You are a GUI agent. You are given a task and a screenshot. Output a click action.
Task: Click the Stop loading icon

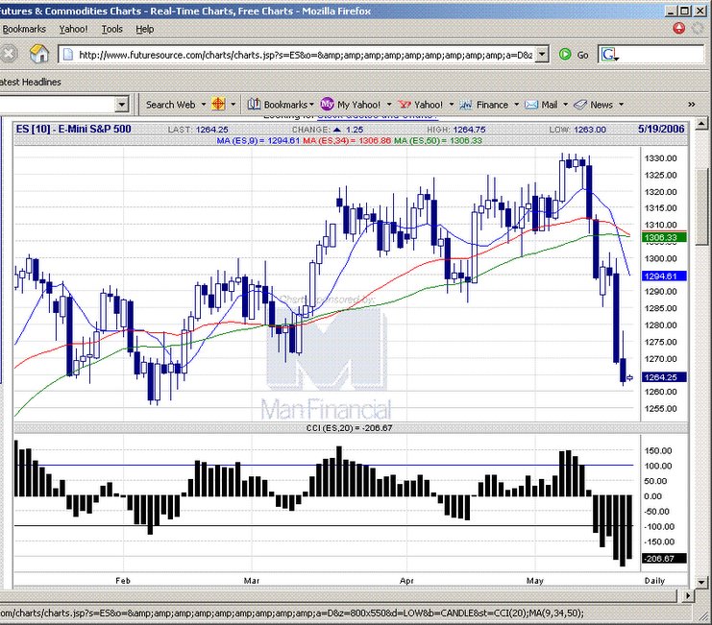tap(8, 54)
